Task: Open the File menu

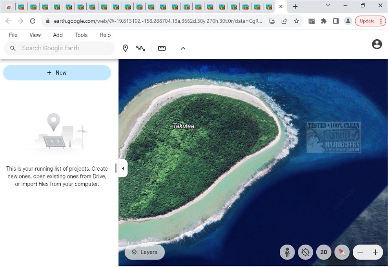Action: [x=13, y=35]
